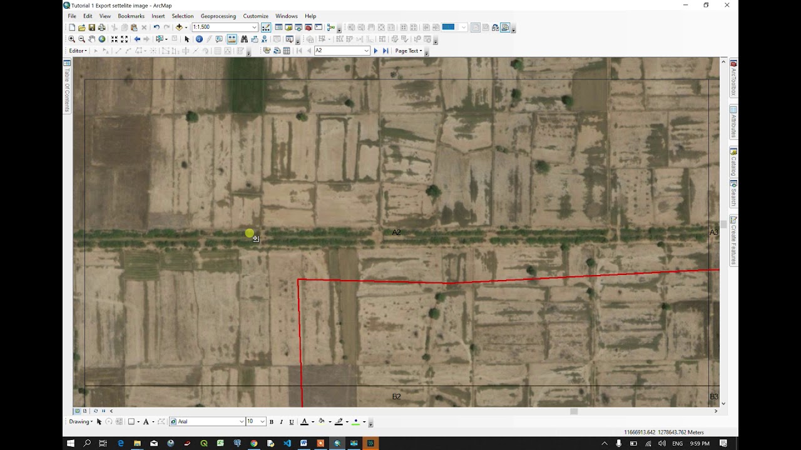This screenshot has height=450, width=801.
Task: Click the Save map document icon
Action: [x=91, y=27]
